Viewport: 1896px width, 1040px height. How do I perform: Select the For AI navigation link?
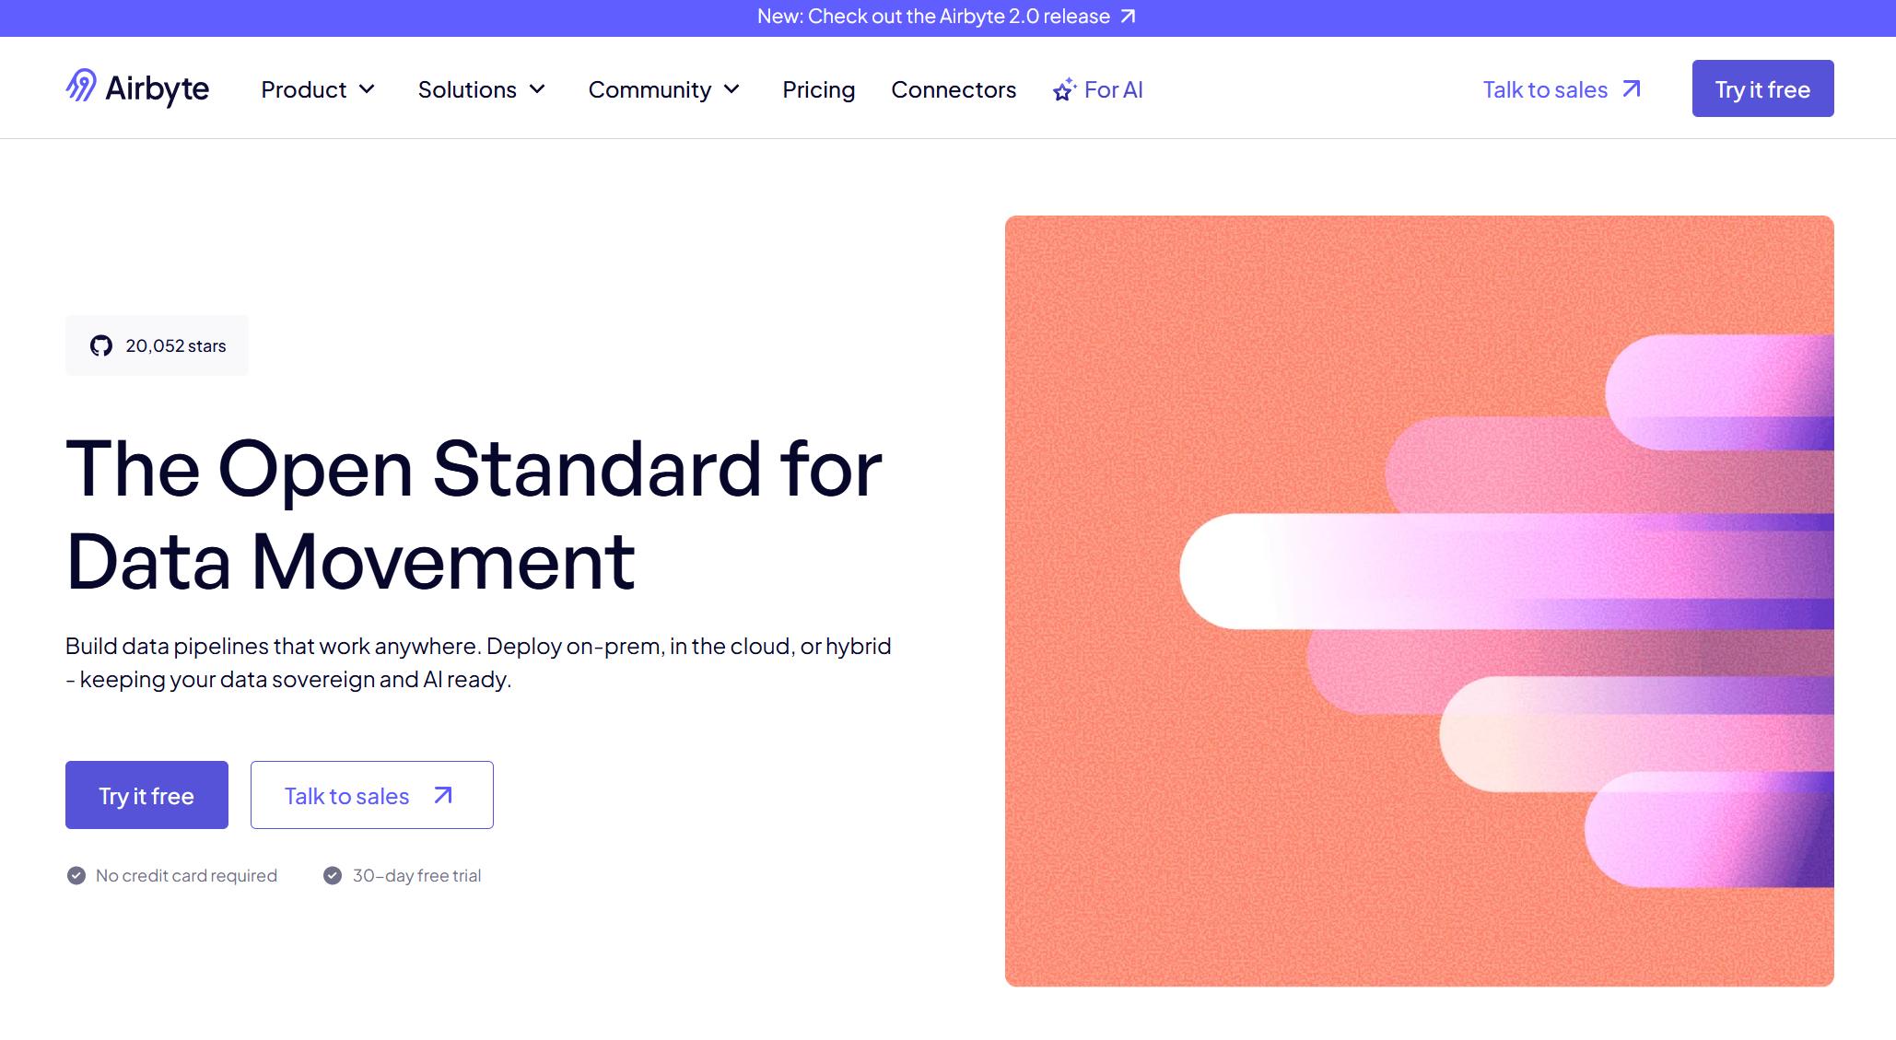coord(1113,89)
